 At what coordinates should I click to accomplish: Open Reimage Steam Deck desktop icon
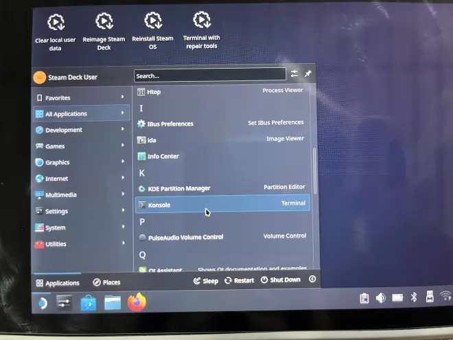coord(104,32)
